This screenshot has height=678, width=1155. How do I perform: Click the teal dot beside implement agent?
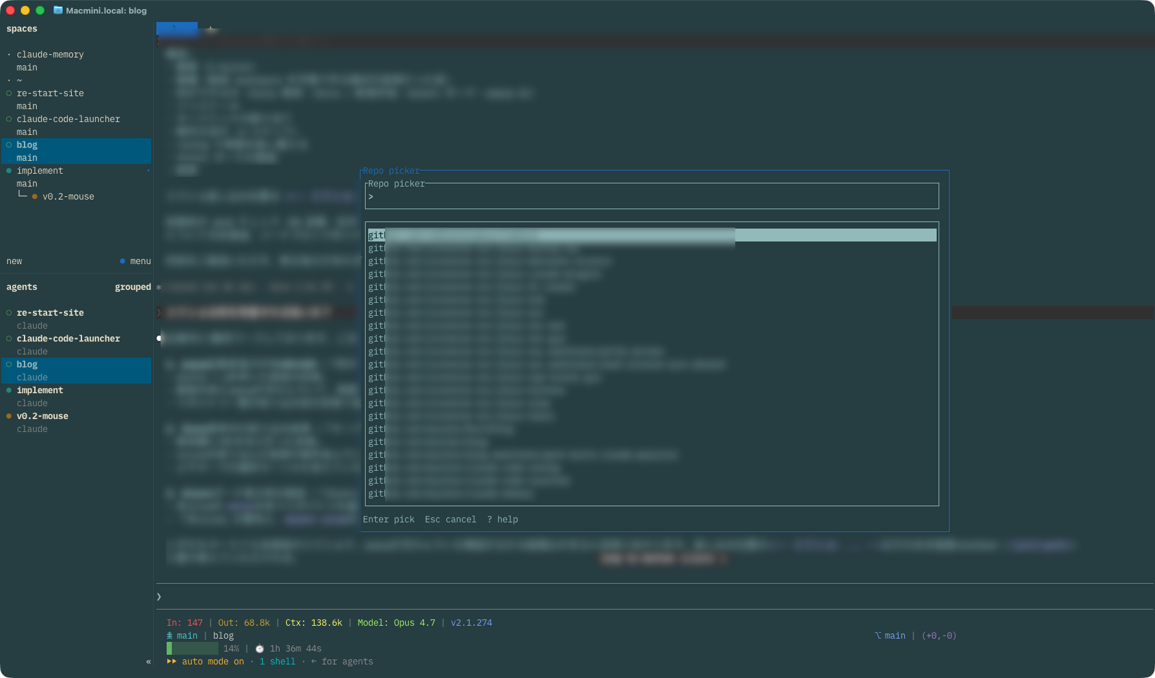point(9,390)
